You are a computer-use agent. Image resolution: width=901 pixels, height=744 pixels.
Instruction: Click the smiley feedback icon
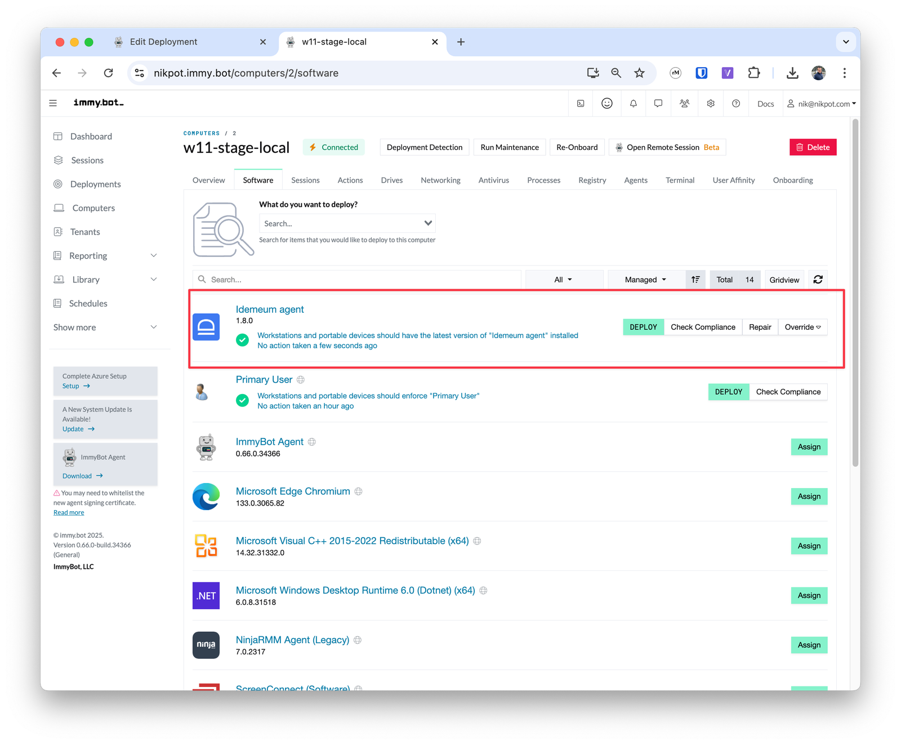coord(607,103)
